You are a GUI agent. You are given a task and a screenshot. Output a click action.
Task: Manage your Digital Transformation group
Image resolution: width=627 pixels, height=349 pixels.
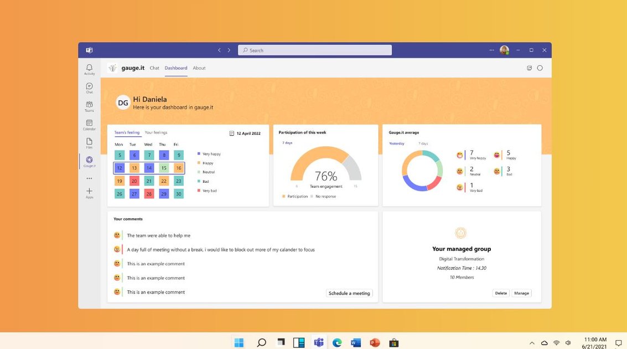pos(521,293)
